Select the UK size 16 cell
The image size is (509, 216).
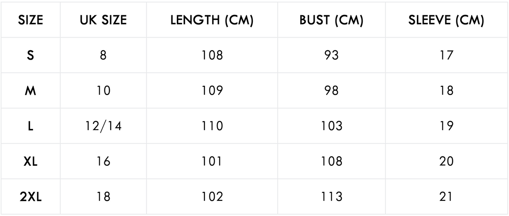pyautogui.click(x=103, y=161)
